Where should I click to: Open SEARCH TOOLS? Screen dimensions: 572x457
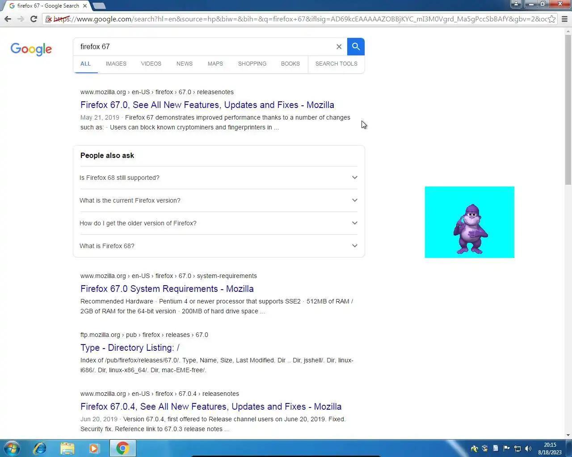[336, 64]
